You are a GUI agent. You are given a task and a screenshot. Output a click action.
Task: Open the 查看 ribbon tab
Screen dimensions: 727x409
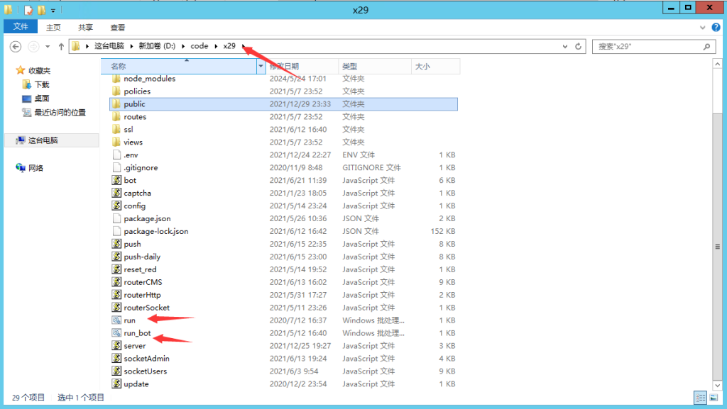tap(117, 28)
